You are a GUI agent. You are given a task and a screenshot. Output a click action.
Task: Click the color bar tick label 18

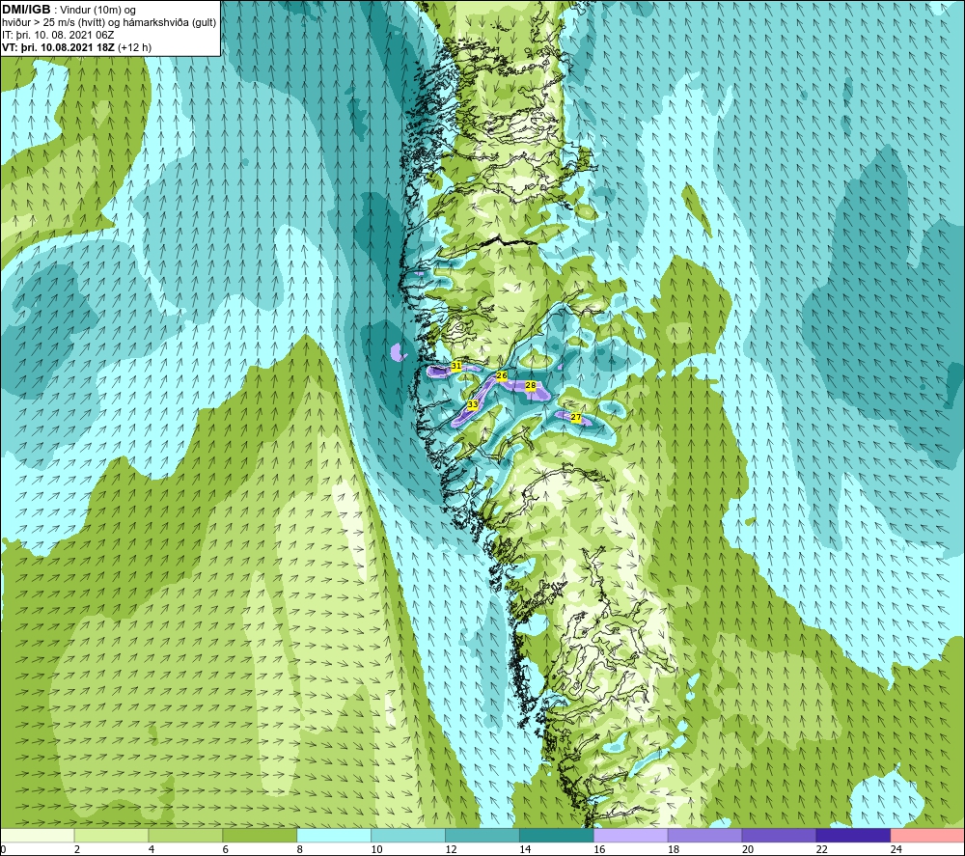point(674,849)
